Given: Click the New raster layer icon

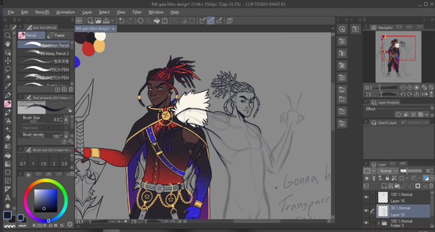Looking at the screenshot, I should [x=384, y=186].
